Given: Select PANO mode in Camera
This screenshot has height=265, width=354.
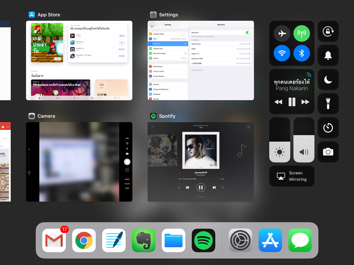Looking at the screenshot, I should click(x=127, y=188).
